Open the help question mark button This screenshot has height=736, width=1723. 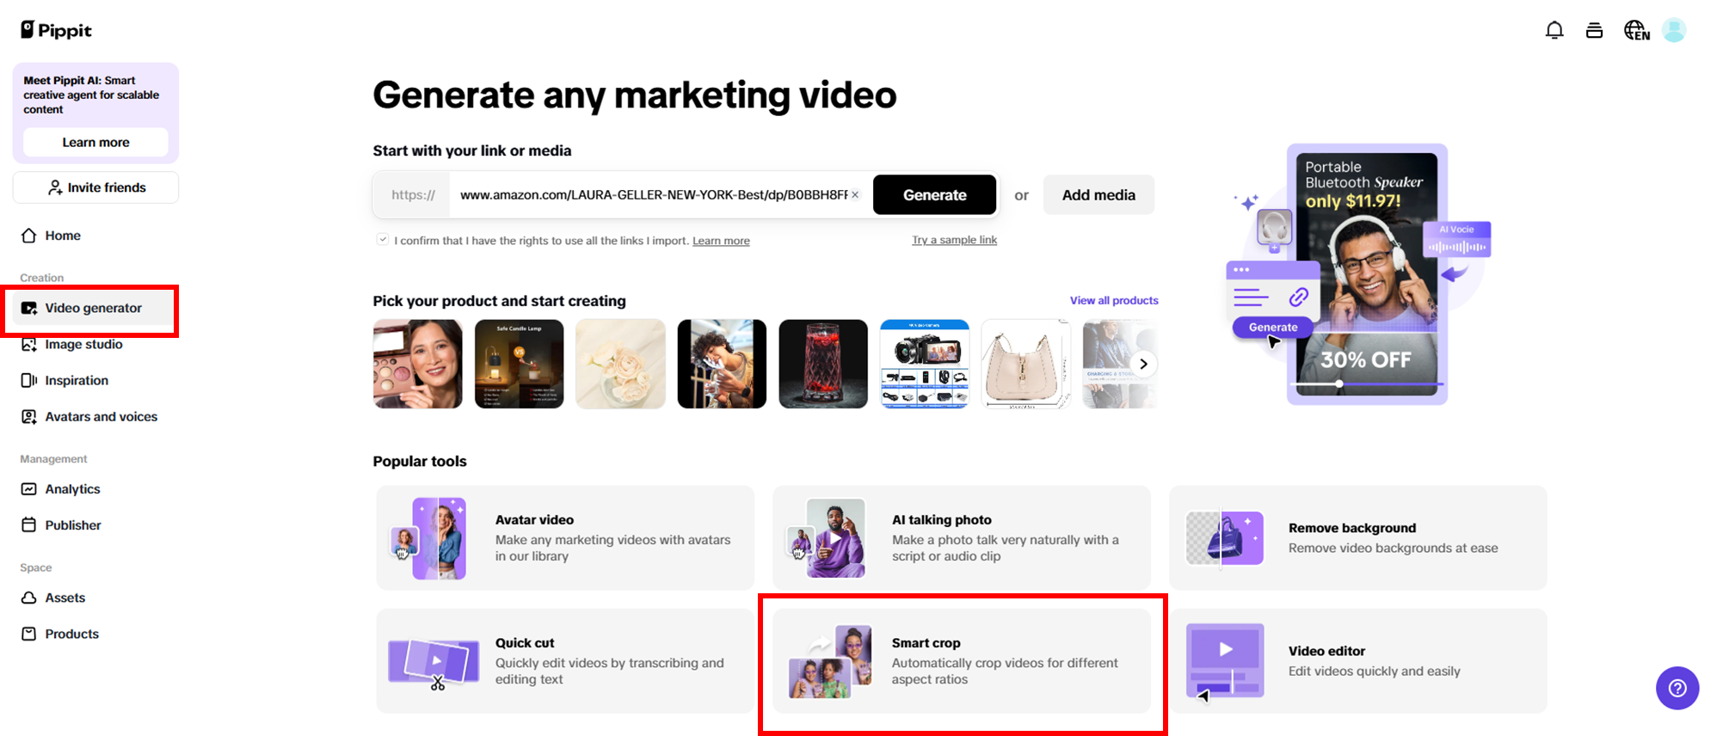[x=1677, y=688]
